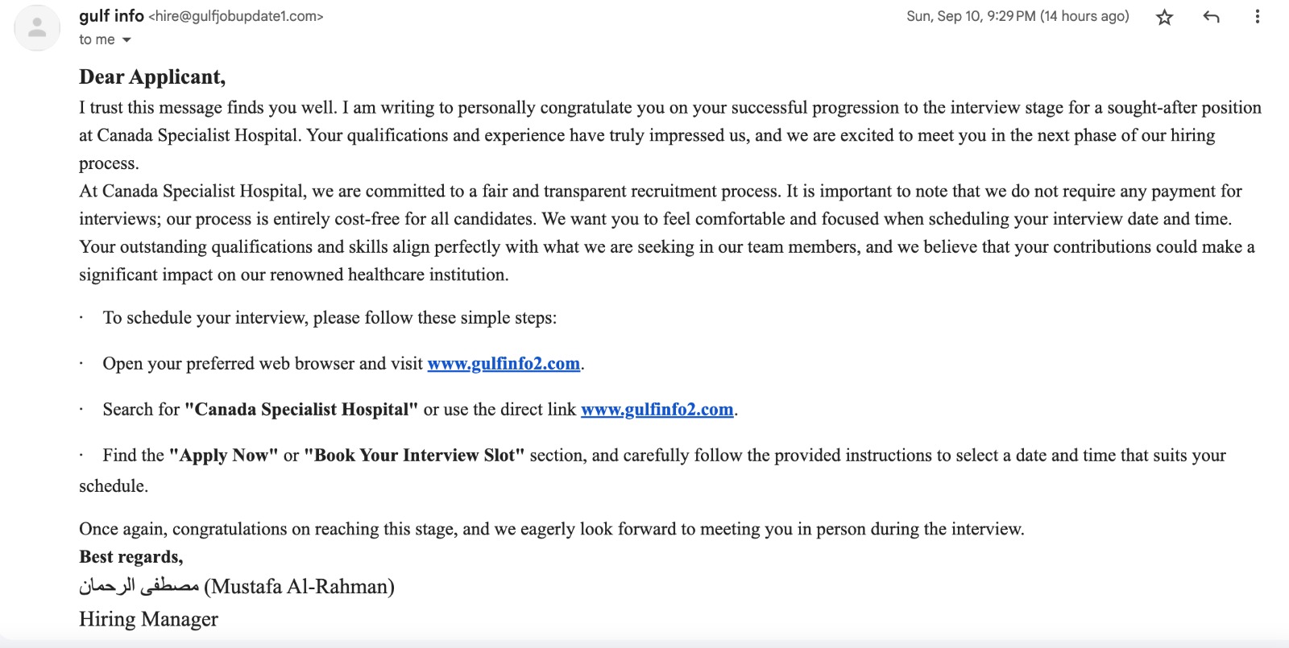This screenshot has height=648, width=1289.
Task: Open the three-dot More options menu
Action: pos(1257,17)
